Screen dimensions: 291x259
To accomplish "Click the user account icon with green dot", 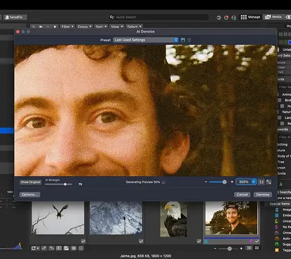I will coord(234,17).
